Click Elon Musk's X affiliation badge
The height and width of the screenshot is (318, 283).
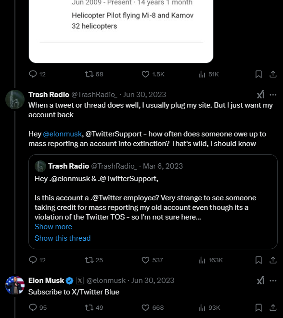click(80, 281)
